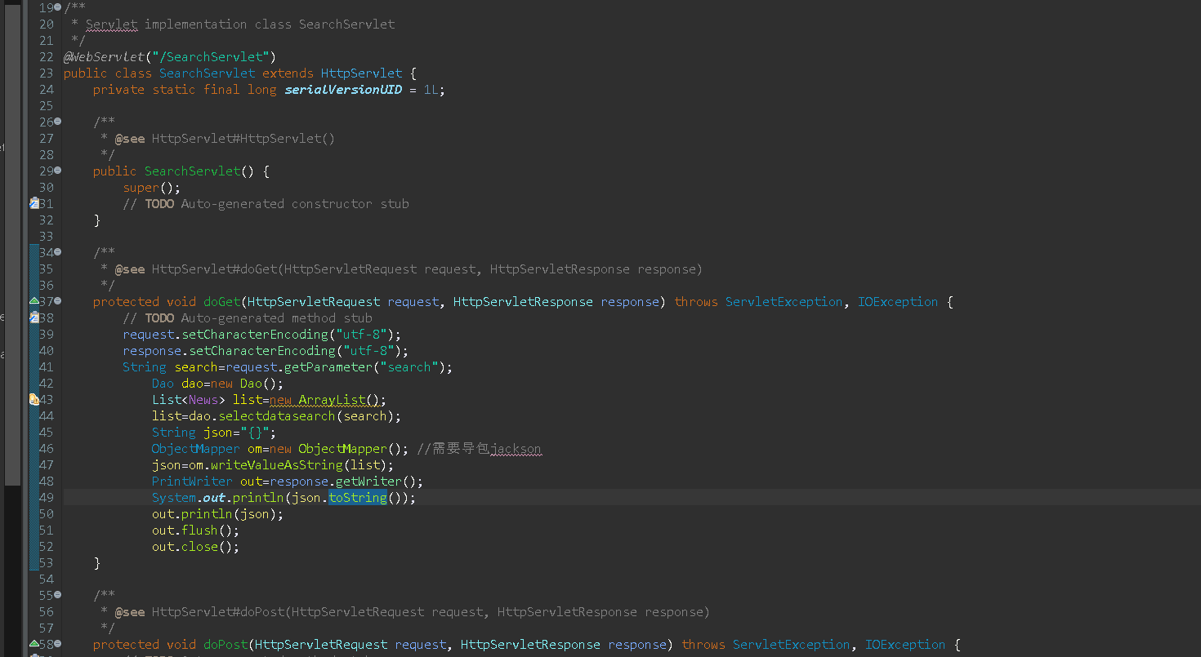
Task: Click the out.close() call
Action: click(x=196, y=547)
